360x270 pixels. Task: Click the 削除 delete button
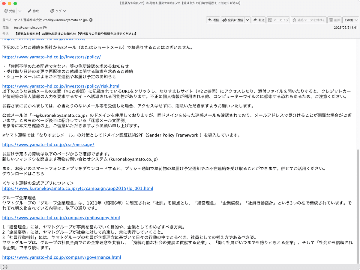(x=334, y=20)
